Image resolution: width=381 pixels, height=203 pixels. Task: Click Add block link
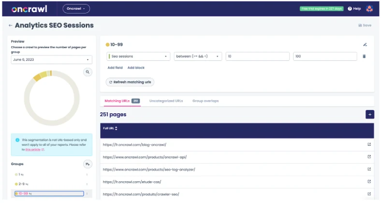pos(136,68)
